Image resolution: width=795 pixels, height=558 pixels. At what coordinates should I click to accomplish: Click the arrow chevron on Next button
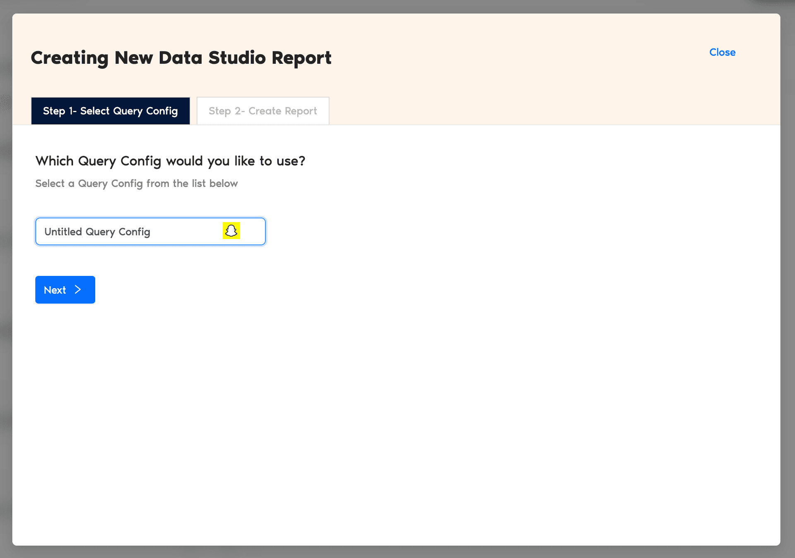(x=78, y=290)
